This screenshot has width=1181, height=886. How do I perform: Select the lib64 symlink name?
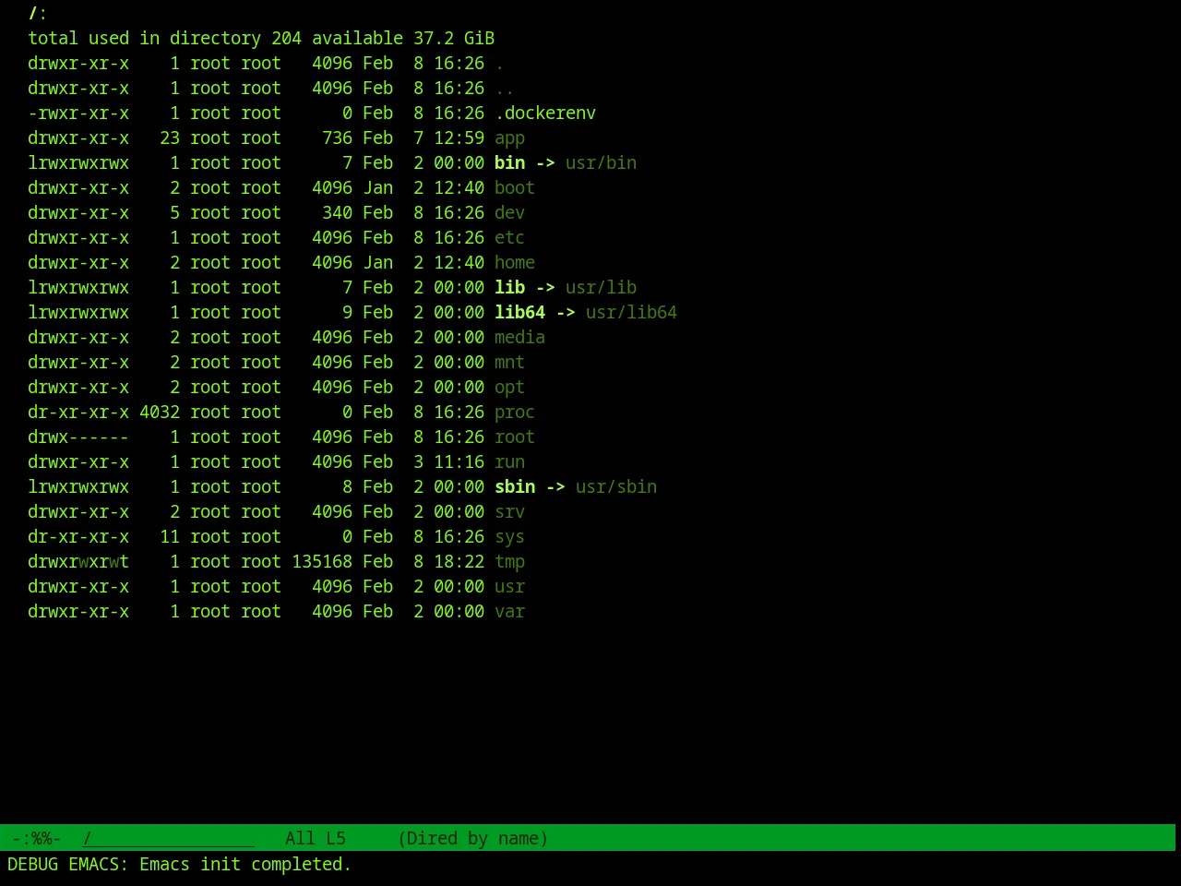[519, 313]
